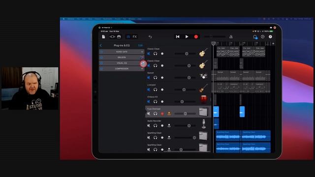Solo the Fuzz Overdrive track
The height and width of the screenshot is (177, 315).
pos(156,114)
